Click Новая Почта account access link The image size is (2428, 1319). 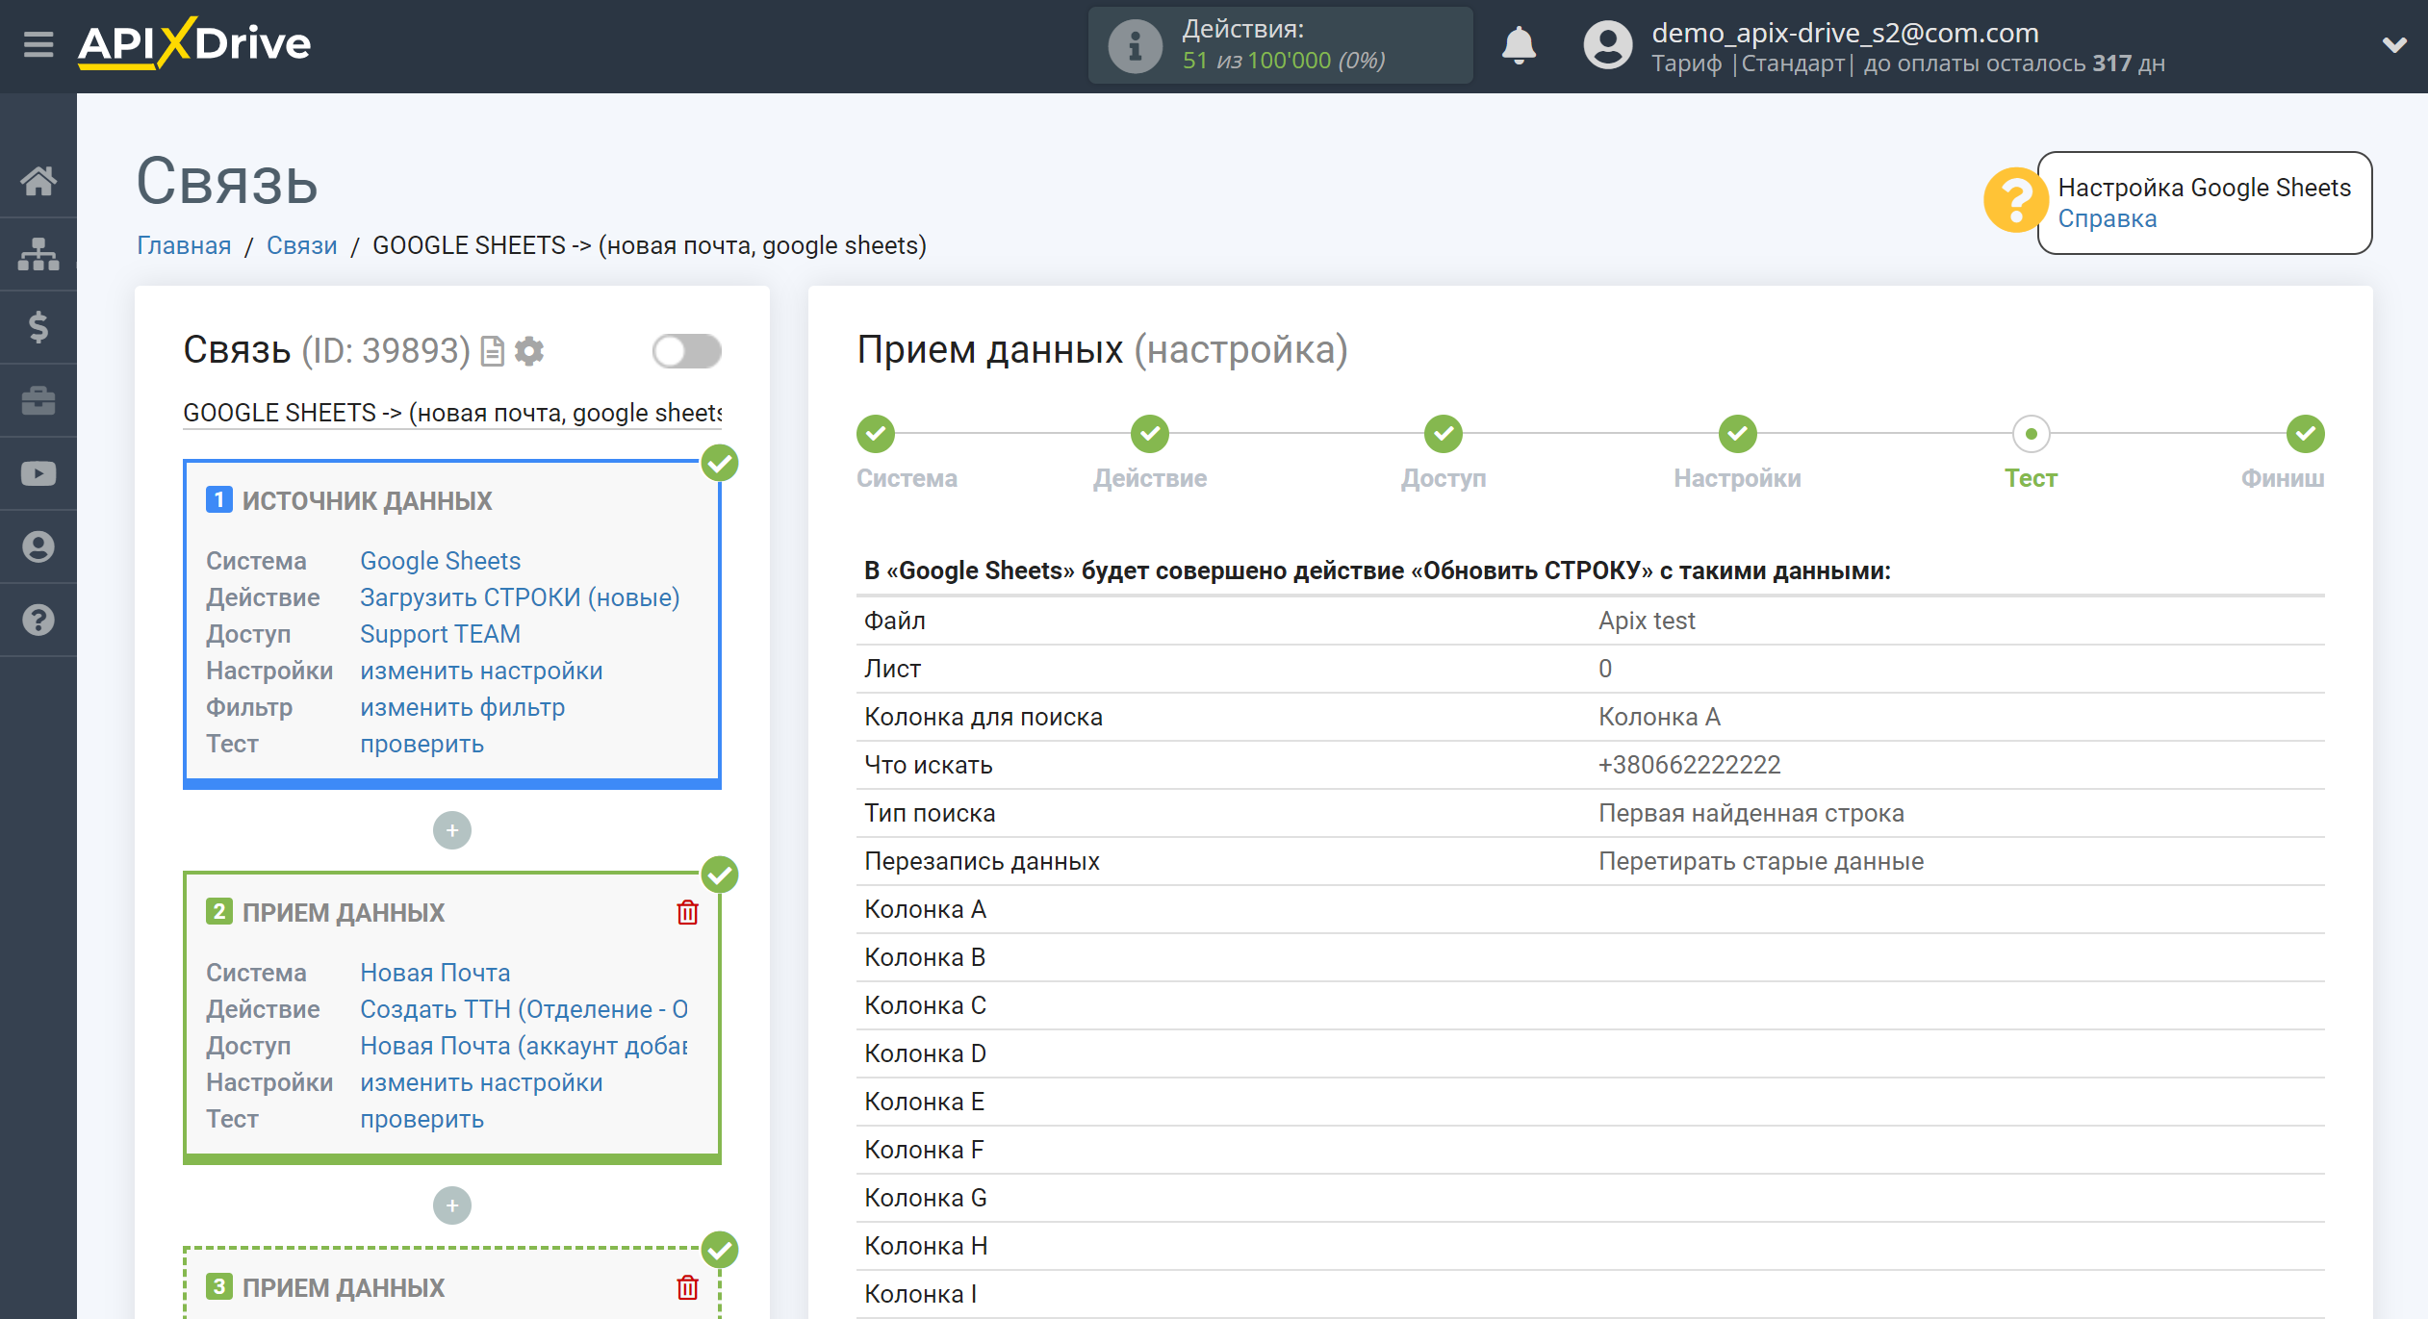pyautogui.click(x=524, y=1046)
